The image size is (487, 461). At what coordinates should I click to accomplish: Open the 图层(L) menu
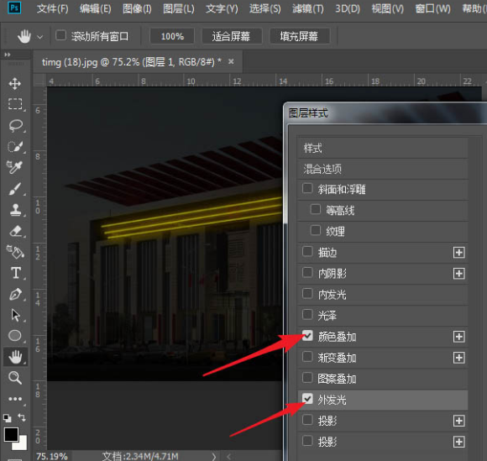pyautogui.click(x=179, y=8)
